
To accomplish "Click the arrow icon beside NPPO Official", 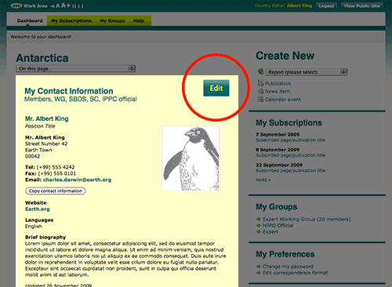I will click(x=259, y=225).
